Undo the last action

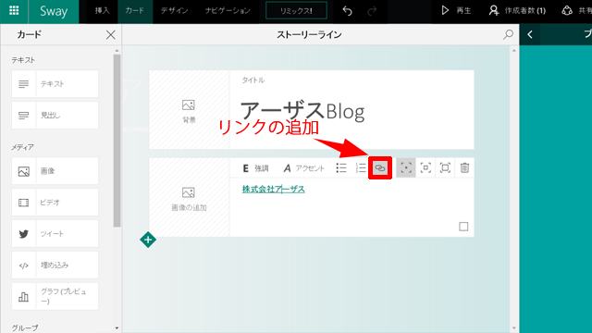pyautogui.click(x=348, y=10)
